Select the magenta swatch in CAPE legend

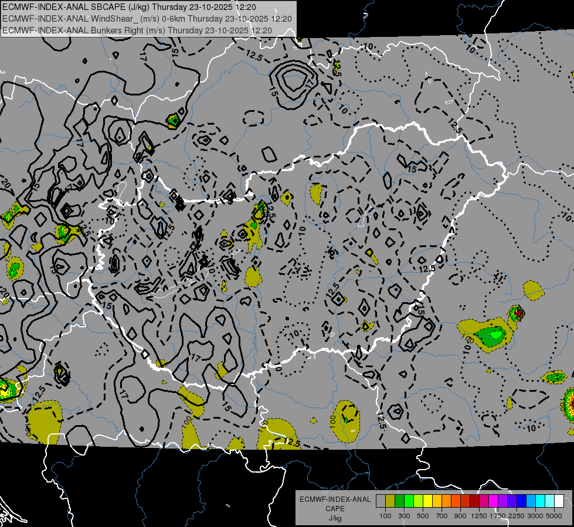(493, 501)
